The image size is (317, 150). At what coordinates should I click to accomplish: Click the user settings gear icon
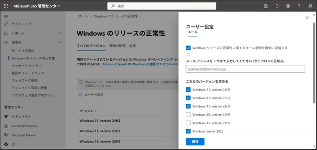click(81, 95)
